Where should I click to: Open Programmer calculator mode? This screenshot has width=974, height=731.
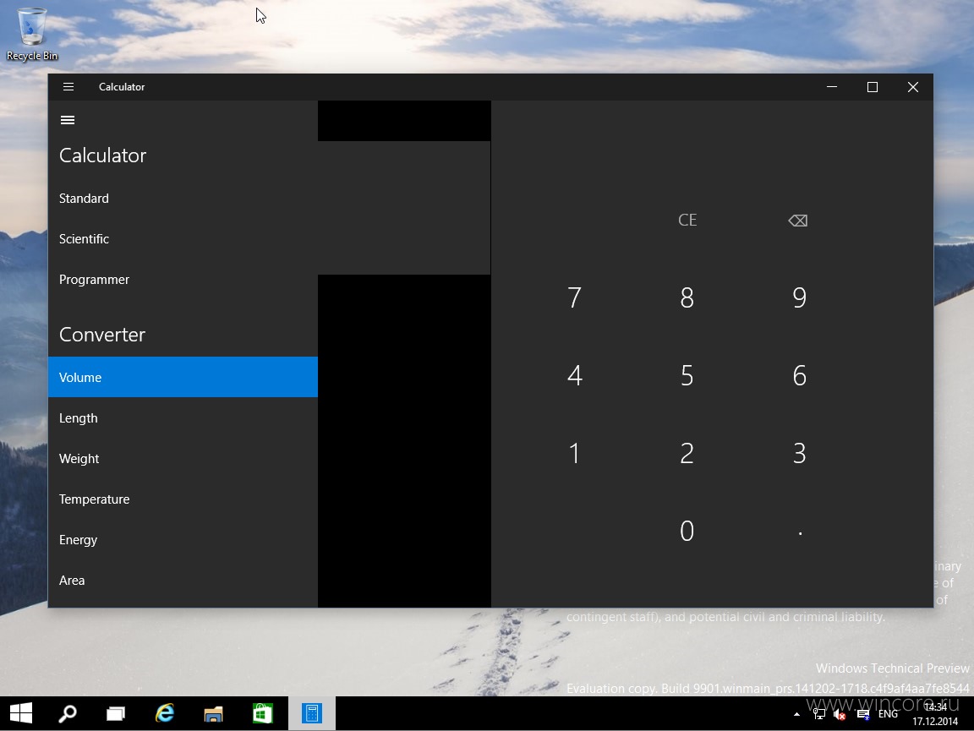point(183,280)
